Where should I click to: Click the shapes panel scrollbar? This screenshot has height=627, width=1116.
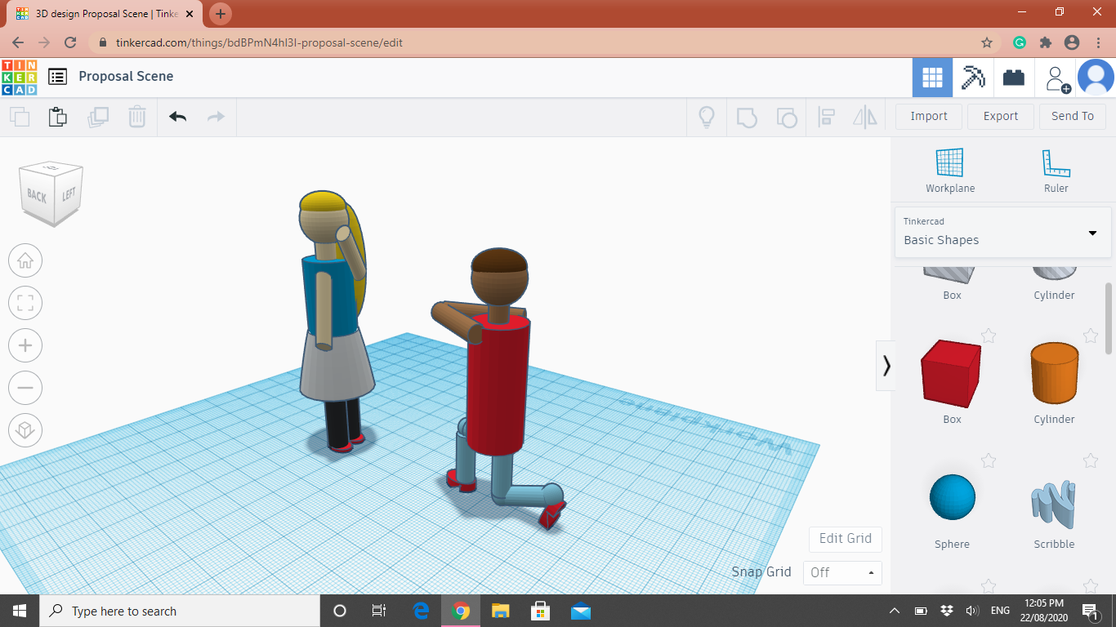click(x=1109, y=318)
